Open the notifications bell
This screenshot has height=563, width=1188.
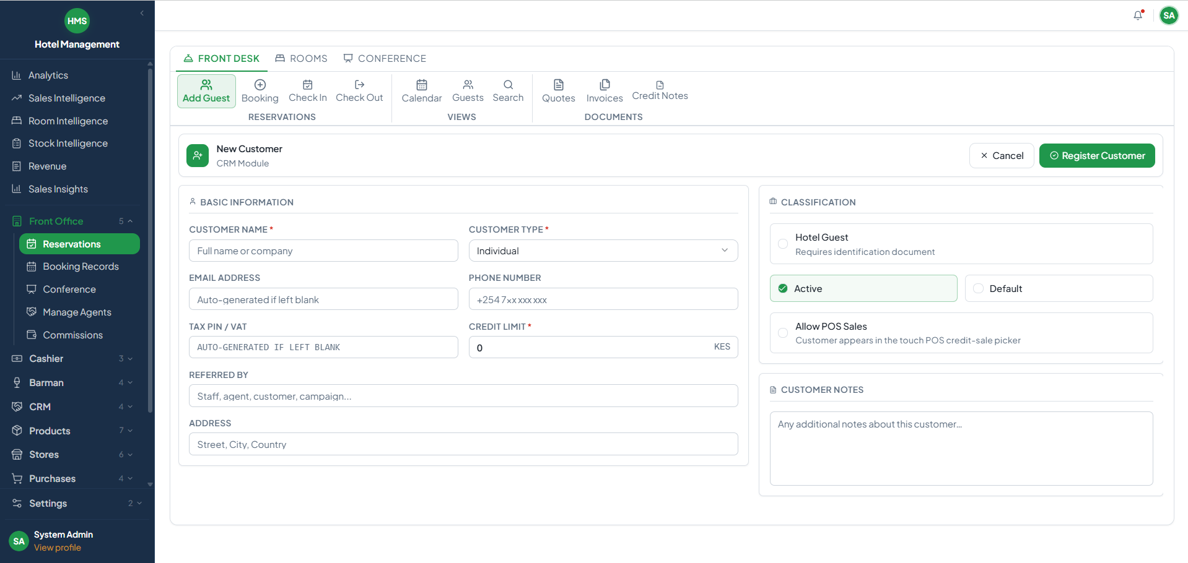click(1138, 15)
